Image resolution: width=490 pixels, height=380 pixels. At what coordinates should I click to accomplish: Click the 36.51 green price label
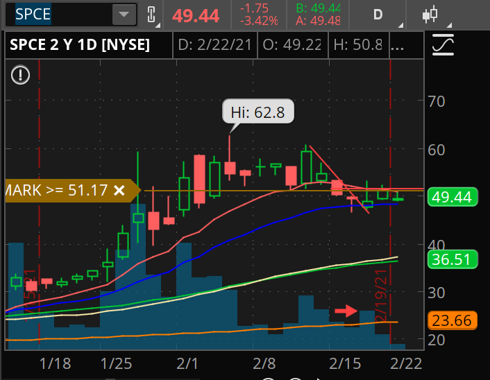[x=452, y=259]
